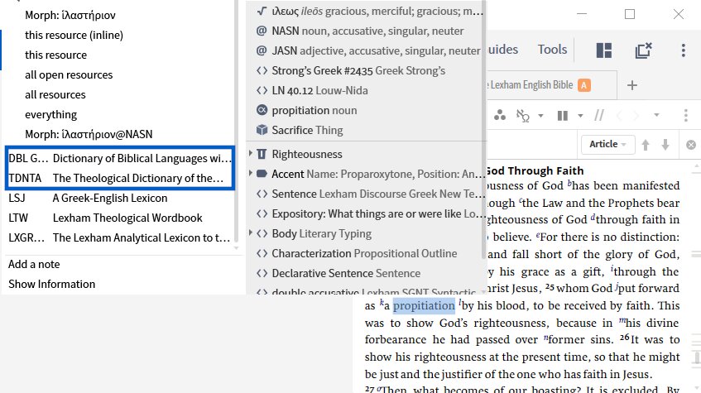Screen dimensions: 701x393
Task: Add a new tab with plus
Action: 632,85
